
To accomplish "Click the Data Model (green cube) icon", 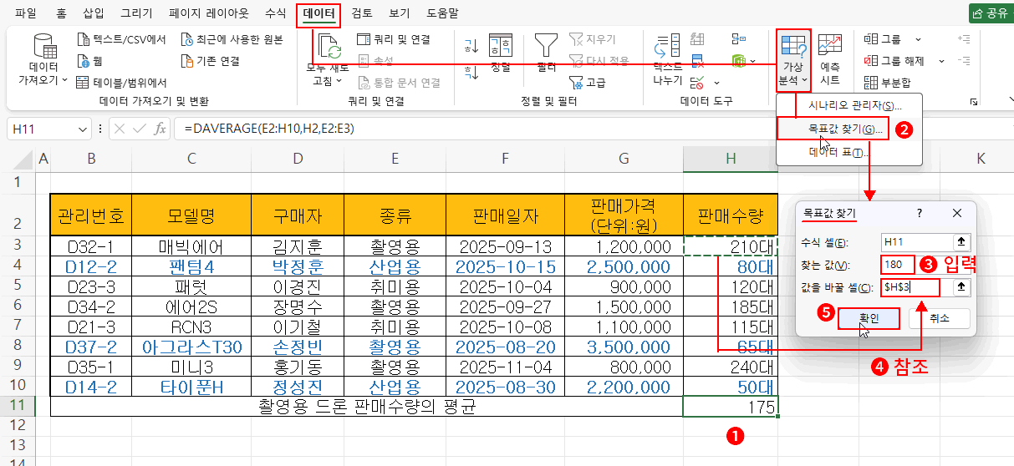I will (738, 60).
